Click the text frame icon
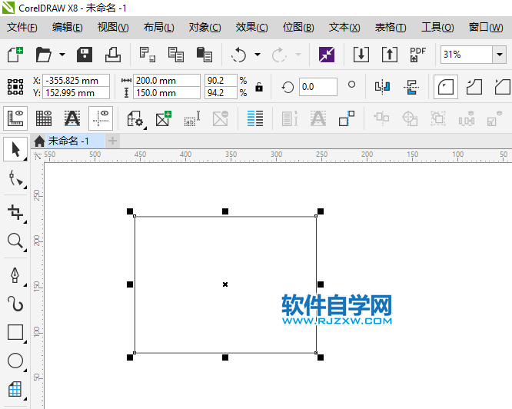The height and width of the screenshot is (409, 512). (x=192, y=118)
